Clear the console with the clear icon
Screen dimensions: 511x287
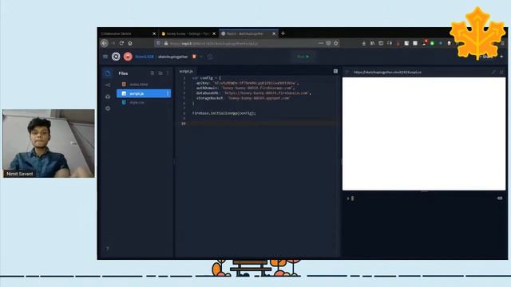pos(500,199)
